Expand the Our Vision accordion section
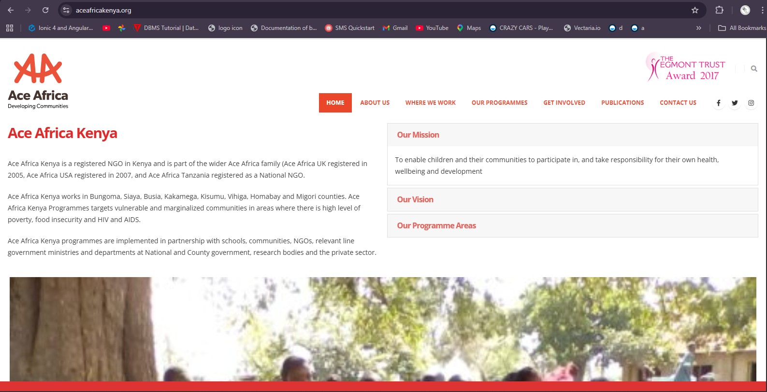The height and width of the screenshot is (392, 767). 415,199
